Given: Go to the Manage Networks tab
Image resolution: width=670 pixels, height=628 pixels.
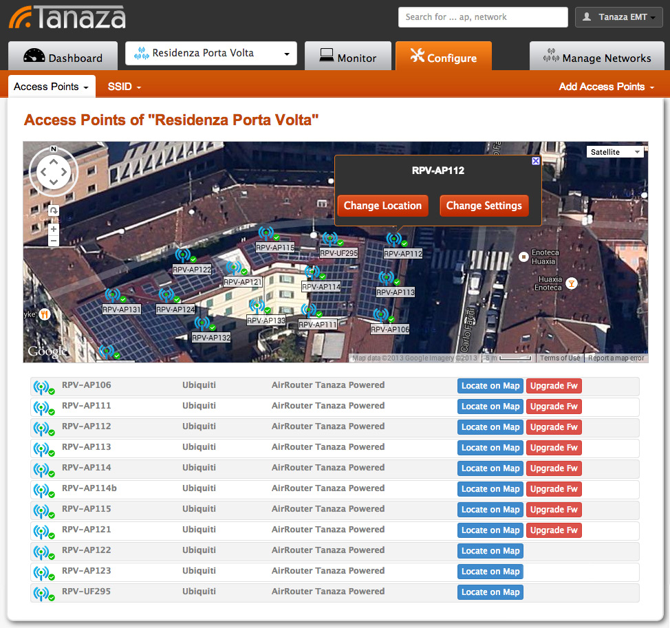Looking at the screenshot, I should [x=597, y=56].
